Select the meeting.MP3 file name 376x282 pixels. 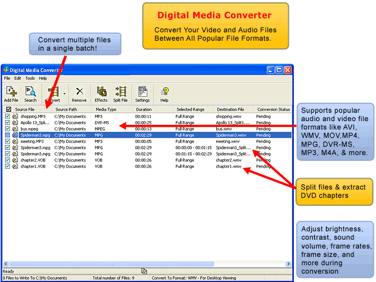(32, 141)
